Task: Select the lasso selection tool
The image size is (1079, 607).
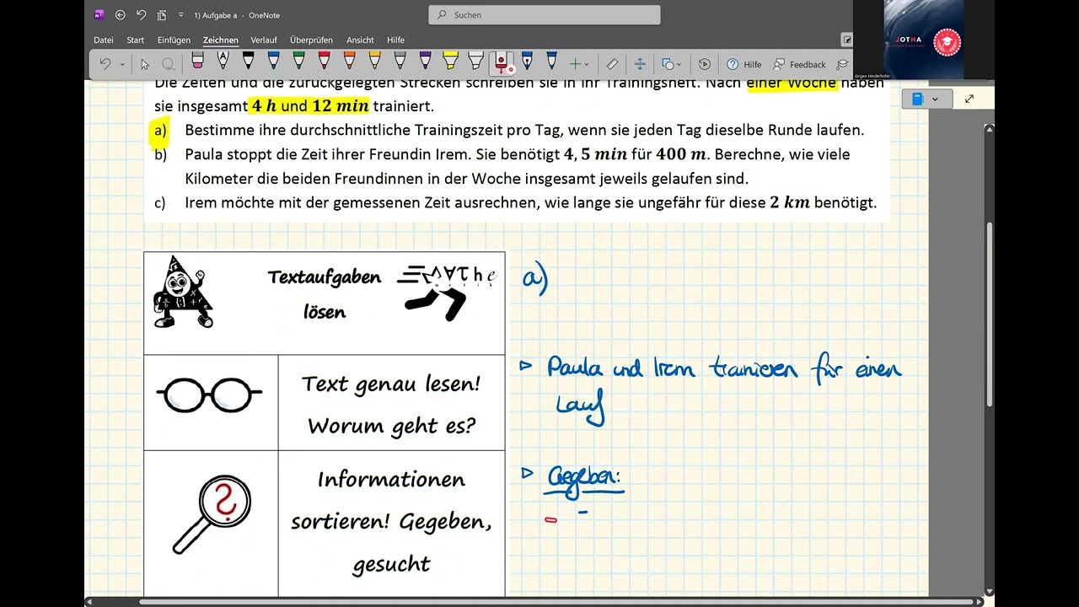Action: 168,64
